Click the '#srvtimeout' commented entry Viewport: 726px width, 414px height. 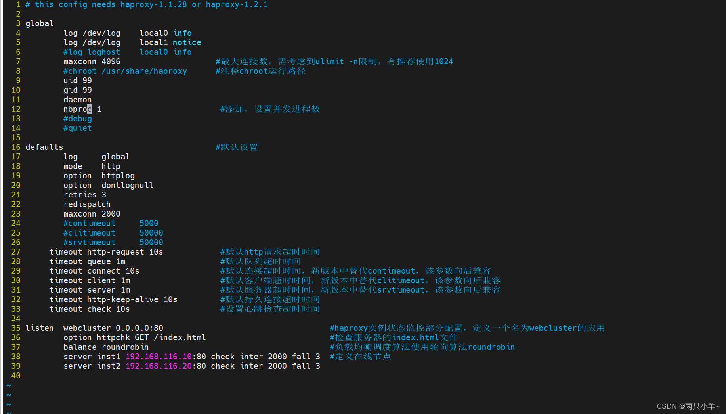coord(90,242)
